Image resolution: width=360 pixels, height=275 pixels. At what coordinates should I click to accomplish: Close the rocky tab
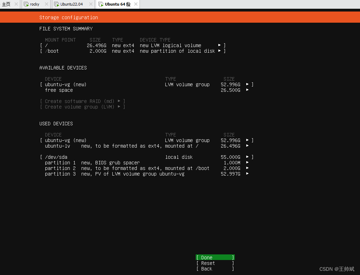coord(46,4)
